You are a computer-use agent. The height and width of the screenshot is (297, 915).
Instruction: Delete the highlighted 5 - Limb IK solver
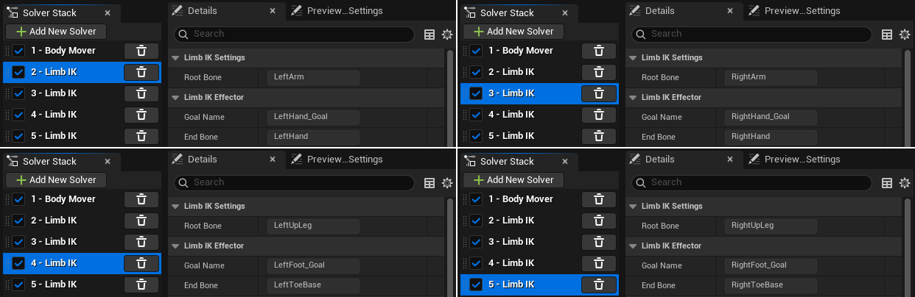click(600, 285)
